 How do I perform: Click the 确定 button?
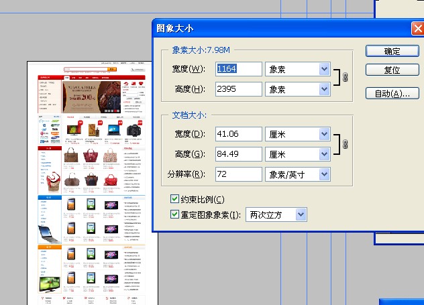[x=392, y=51]
